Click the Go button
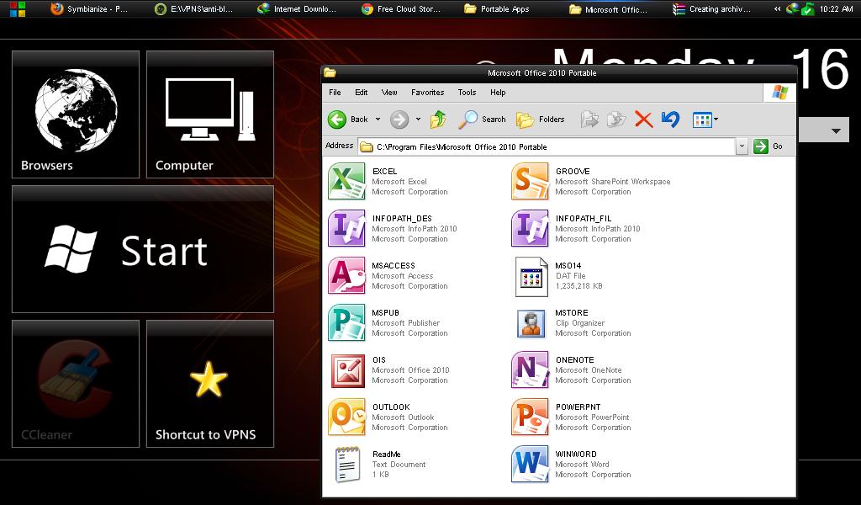The width and height of the screenshot is (861, 505). coord(768,146)
